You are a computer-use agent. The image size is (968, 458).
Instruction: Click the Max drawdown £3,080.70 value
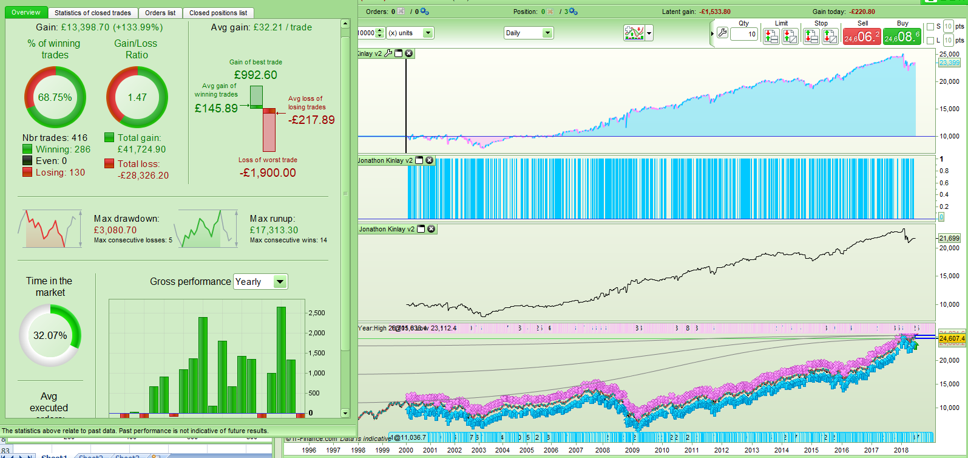click(x=115, y=230)
